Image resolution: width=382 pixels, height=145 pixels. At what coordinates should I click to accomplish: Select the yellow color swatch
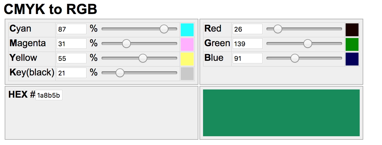pos(187,59)
